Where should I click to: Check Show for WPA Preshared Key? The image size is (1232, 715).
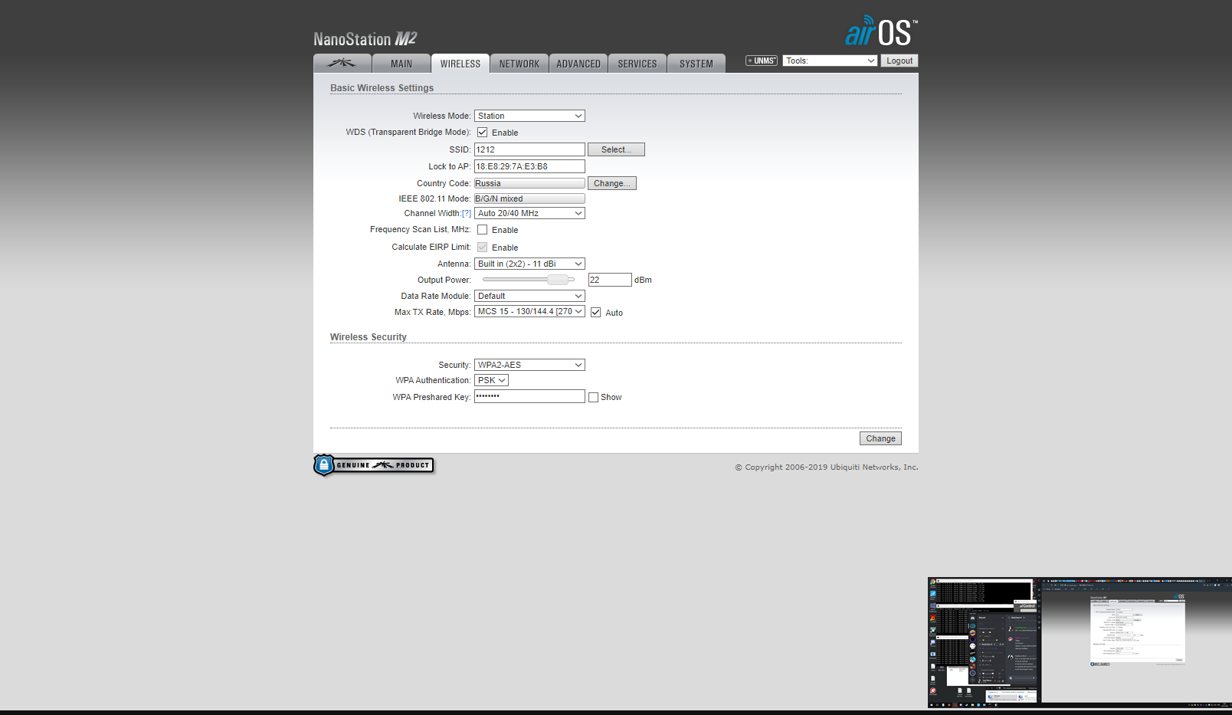(x=593, y=397)
